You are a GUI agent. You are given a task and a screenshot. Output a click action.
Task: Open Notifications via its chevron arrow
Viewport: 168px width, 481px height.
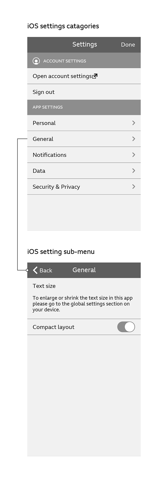click(x=134, y=155)
